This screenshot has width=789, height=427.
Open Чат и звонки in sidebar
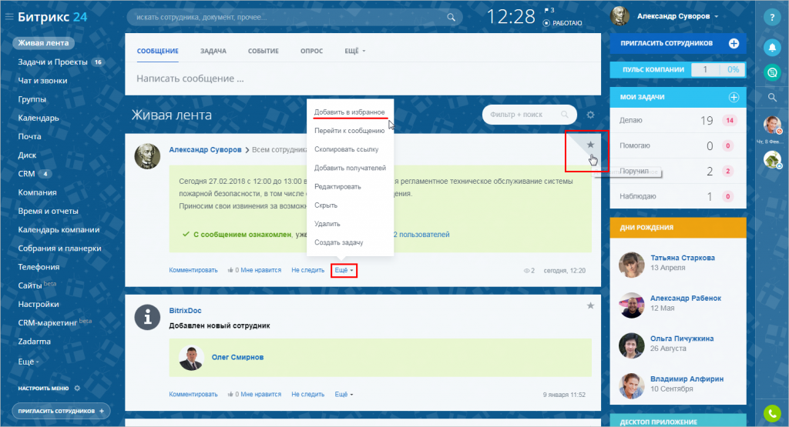point(43,80)
